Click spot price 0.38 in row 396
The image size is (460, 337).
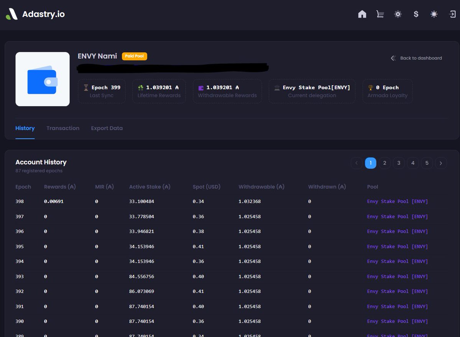click(x=198, y=231)
